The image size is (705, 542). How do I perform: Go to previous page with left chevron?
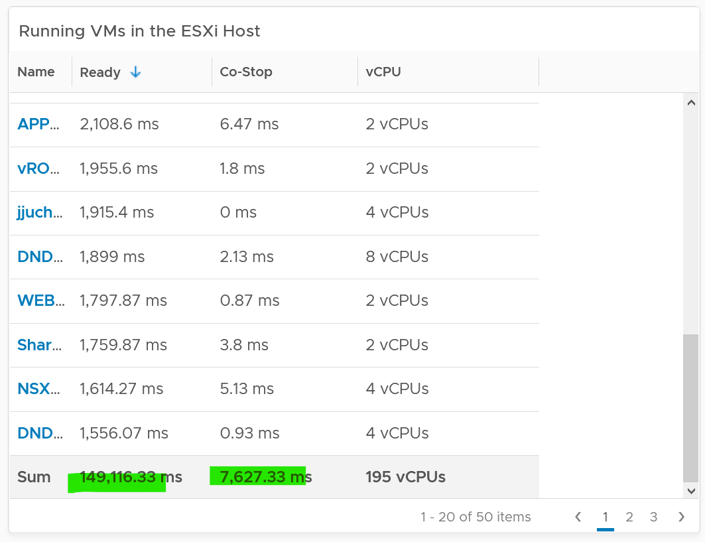[x=578, y=517]
